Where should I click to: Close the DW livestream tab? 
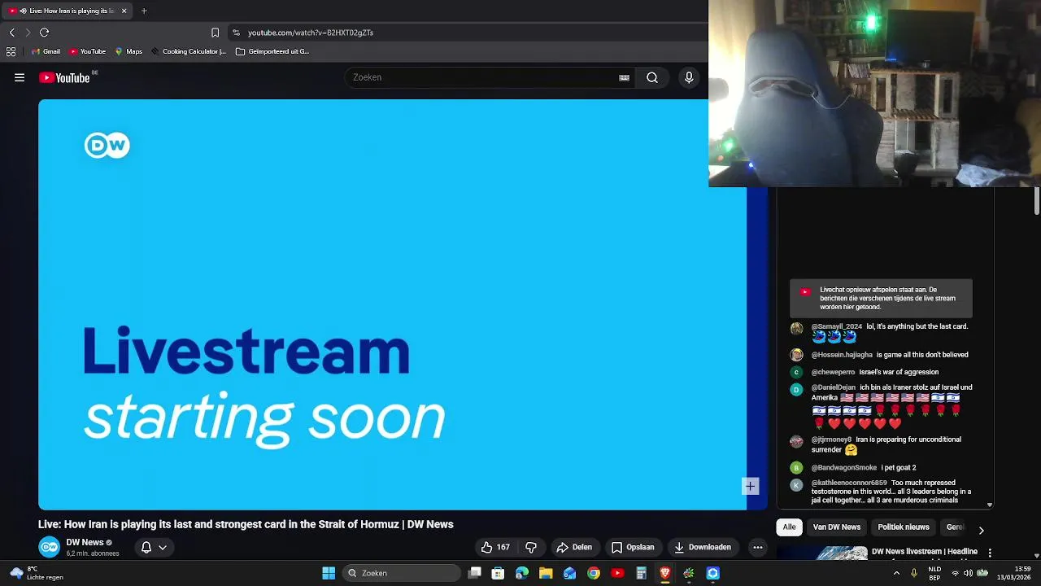[x=124, y=11]
